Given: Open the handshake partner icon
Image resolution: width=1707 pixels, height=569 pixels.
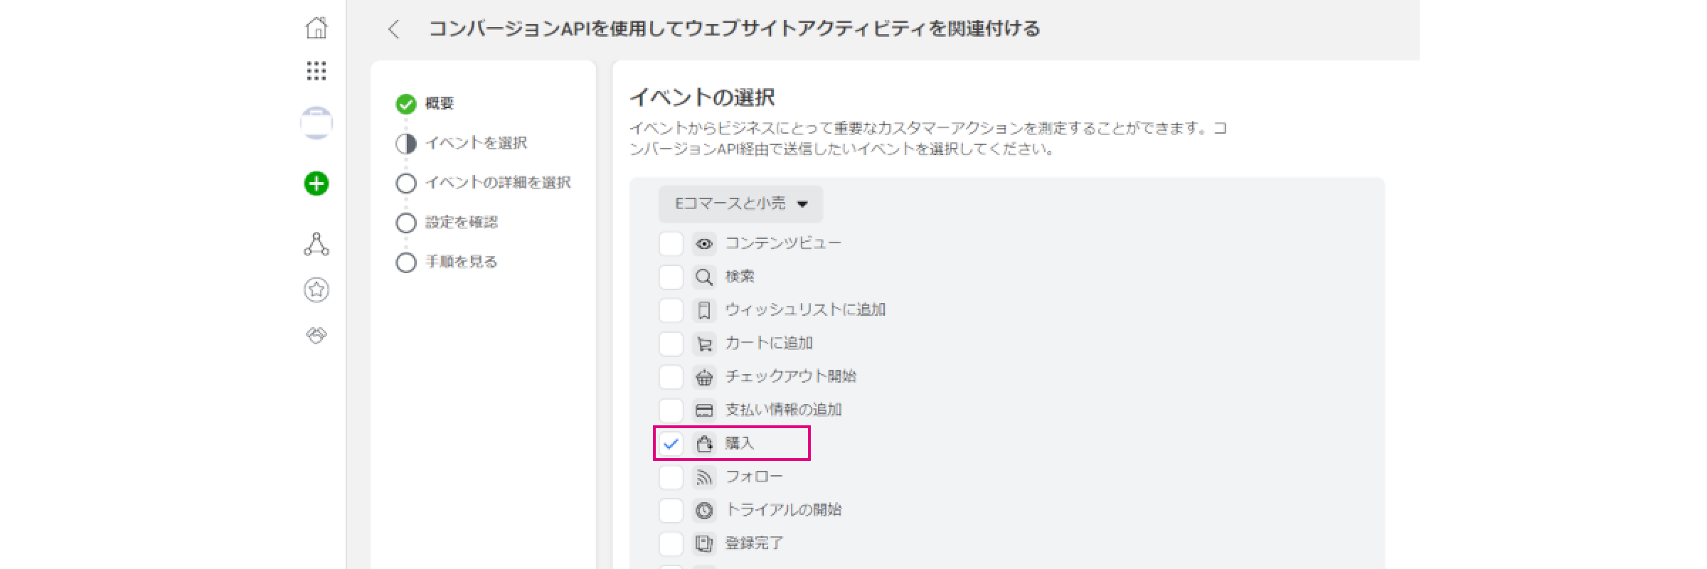Looking at the screenshot, I should click(x=317, y=335).
